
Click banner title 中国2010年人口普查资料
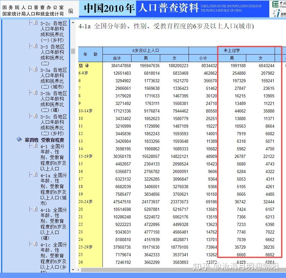point(141,8)
